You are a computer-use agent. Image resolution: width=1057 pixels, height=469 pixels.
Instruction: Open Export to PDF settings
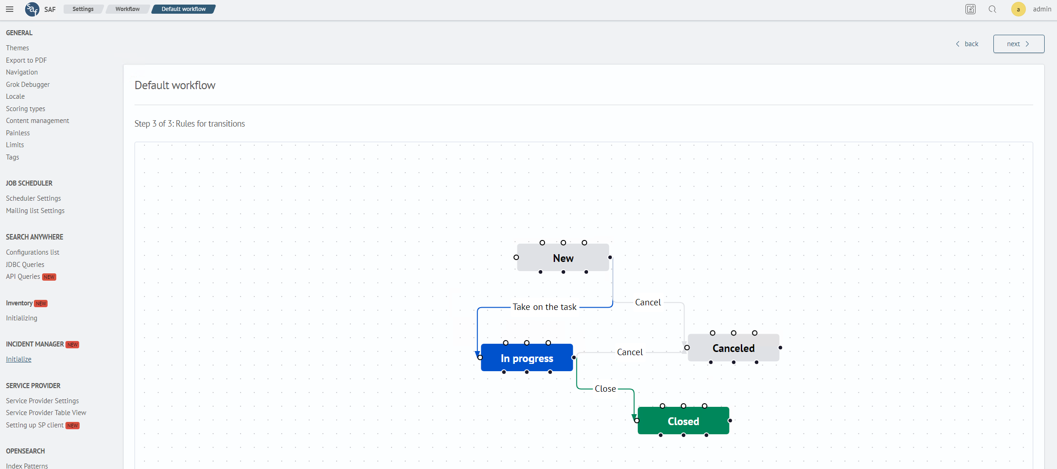pyautogui.click(x=26, y=60)
